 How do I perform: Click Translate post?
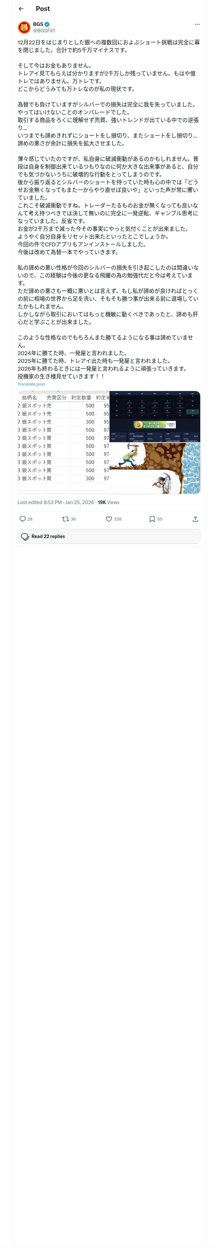click(31, 384)
